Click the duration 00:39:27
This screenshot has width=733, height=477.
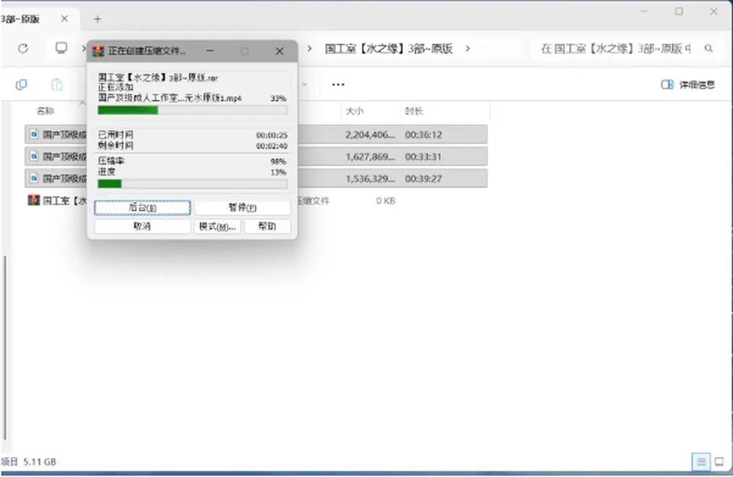423,179
